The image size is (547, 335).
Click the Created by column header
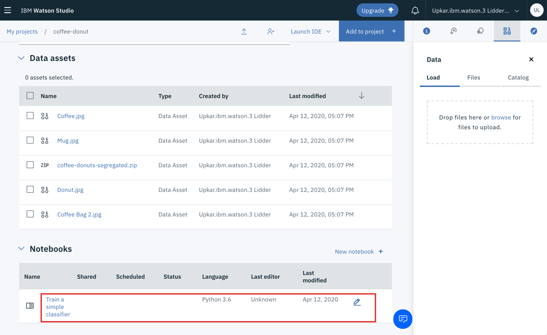pos(214,96)
